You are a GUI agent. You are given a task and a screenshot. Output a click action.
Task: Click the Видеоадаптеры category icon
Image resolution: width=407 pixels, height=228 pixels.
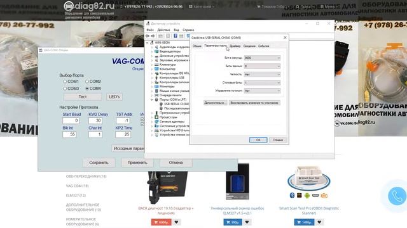tap(156, 51)
